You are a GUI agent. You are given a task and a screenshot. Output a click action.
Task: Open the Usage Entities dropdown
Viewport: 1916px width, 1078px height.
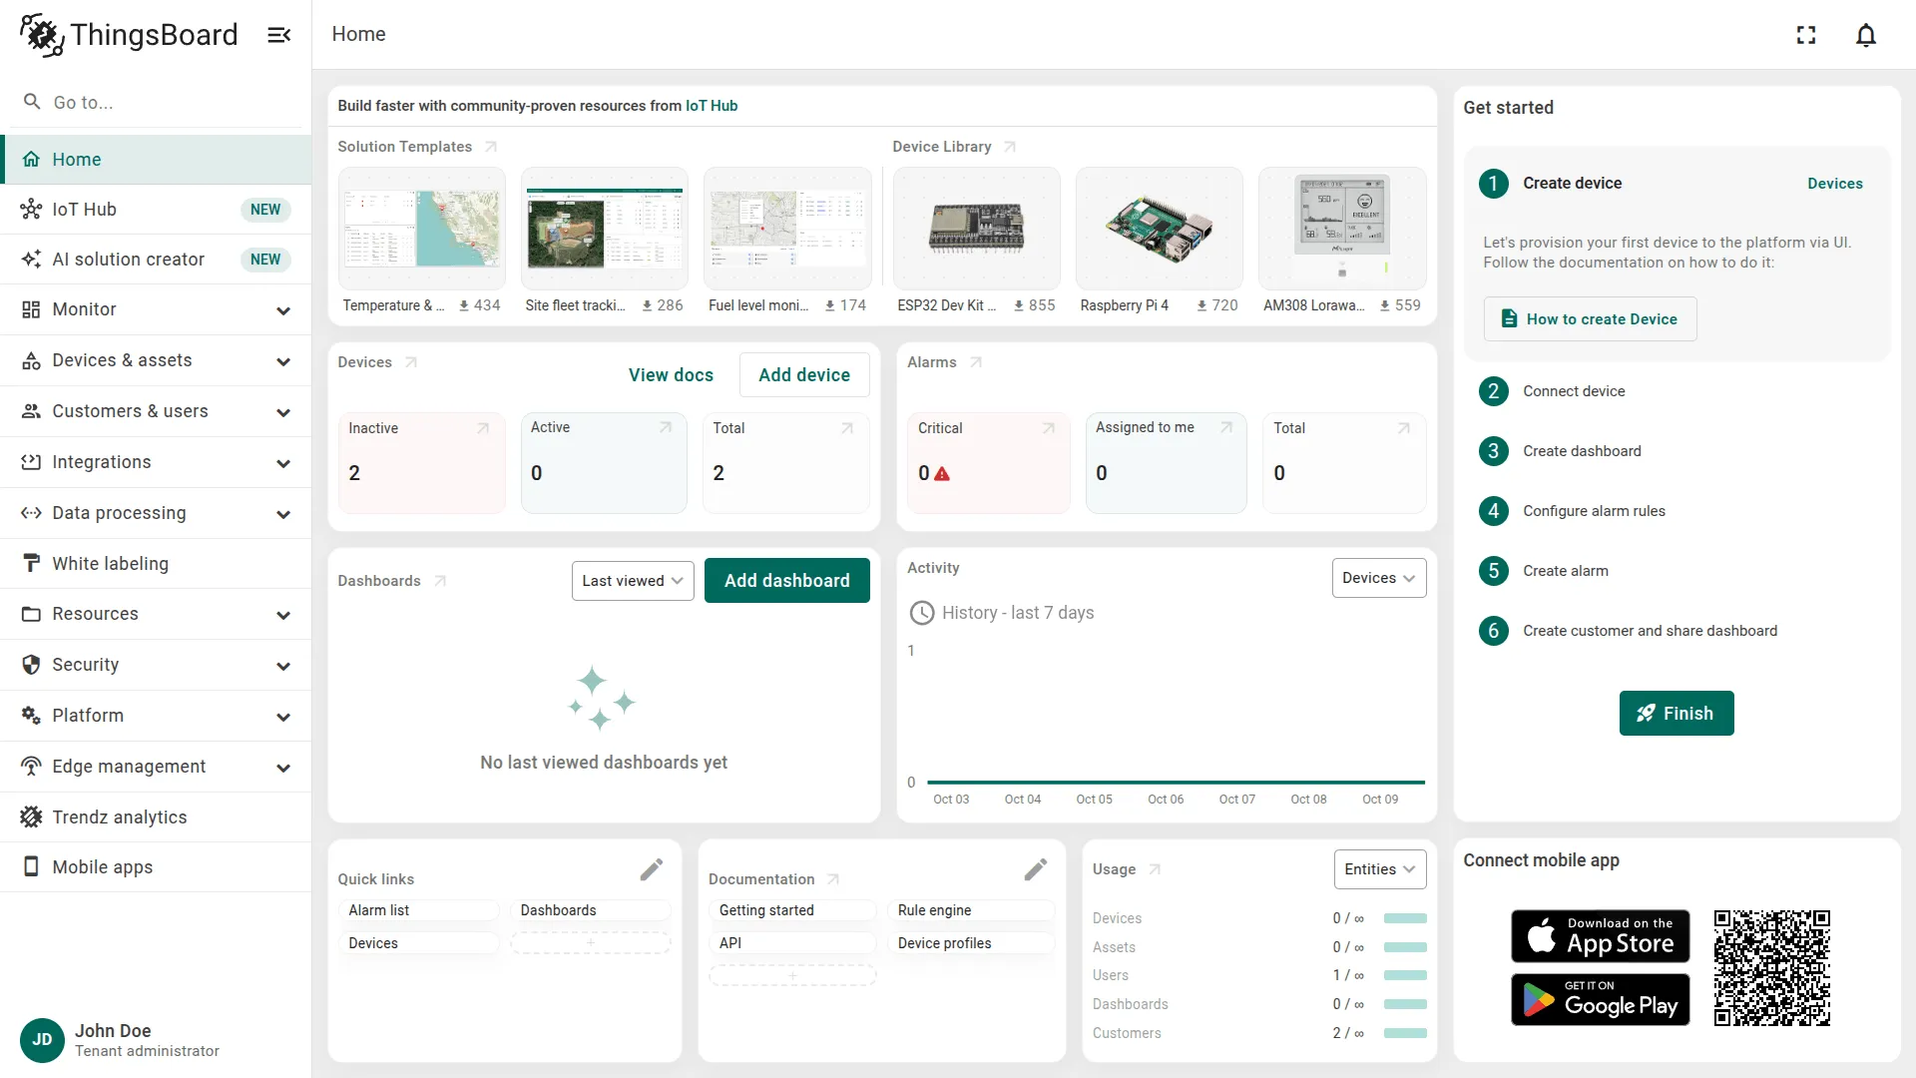tap(1380, 869)
